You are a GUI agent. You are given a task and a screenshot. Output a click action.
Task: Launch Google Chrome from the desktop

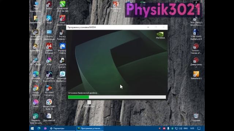(36, 90)
